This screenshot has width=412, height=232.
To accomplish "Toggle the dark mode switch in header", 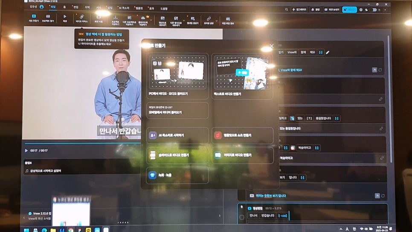I will [373, 10].
